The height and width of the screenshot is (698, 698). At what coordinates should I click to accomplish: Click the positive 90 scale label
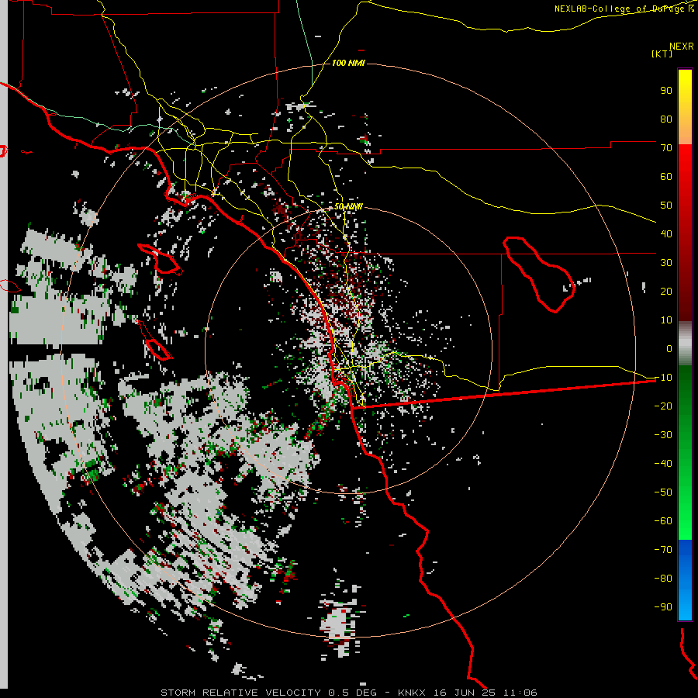coord(666,91)
